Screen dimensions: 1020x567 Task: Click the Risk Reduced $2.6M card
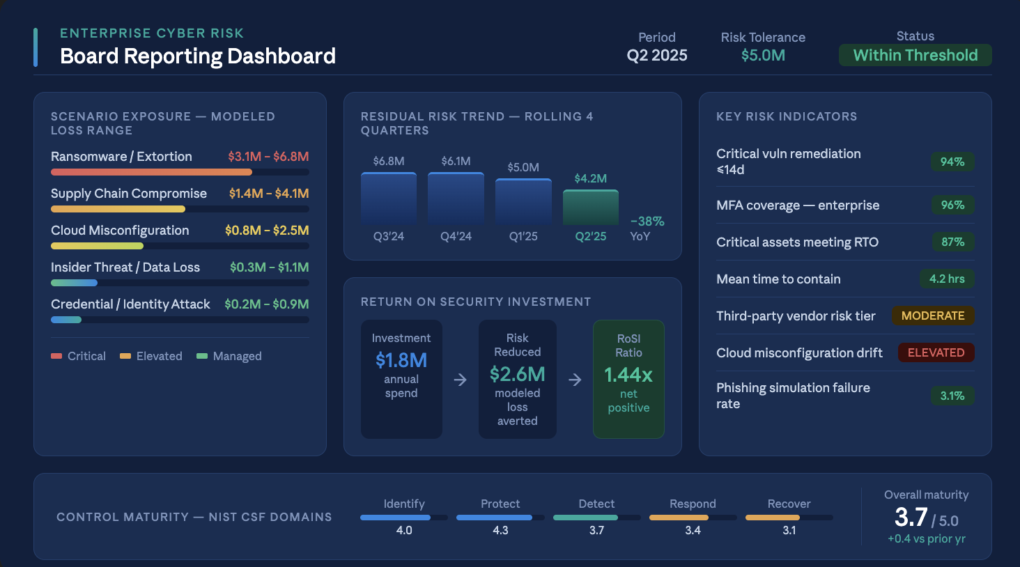coord(517,379)
